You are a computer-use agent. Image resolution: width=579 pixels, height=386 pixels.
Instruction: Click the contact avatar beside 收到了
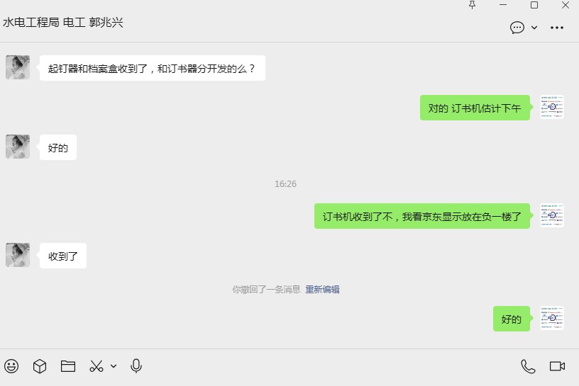[x=18, y=255]
